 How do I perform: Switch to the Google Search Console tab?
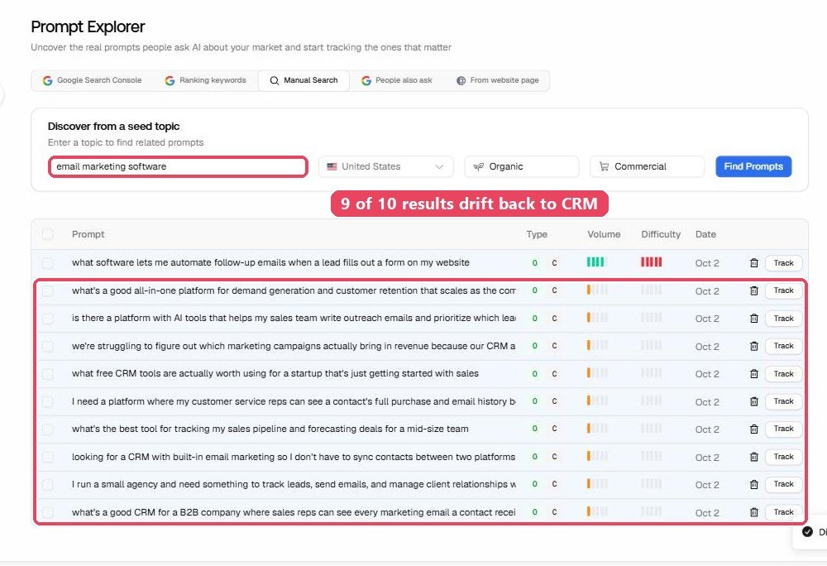pyautogui.click(x=93, y=80)
